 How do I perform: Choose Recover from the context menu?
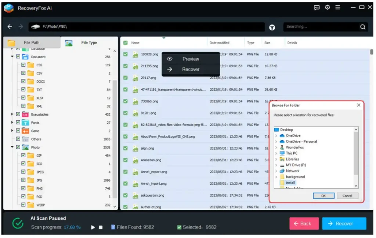tap(191, 69)
